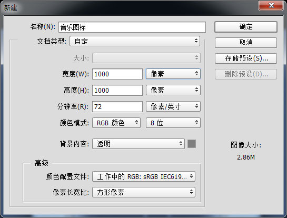The height and width of the screenshot is (218, 287).
Task: Click the 删除预设(D)... button
Action: pyautogui.click(x=246, y=74)
